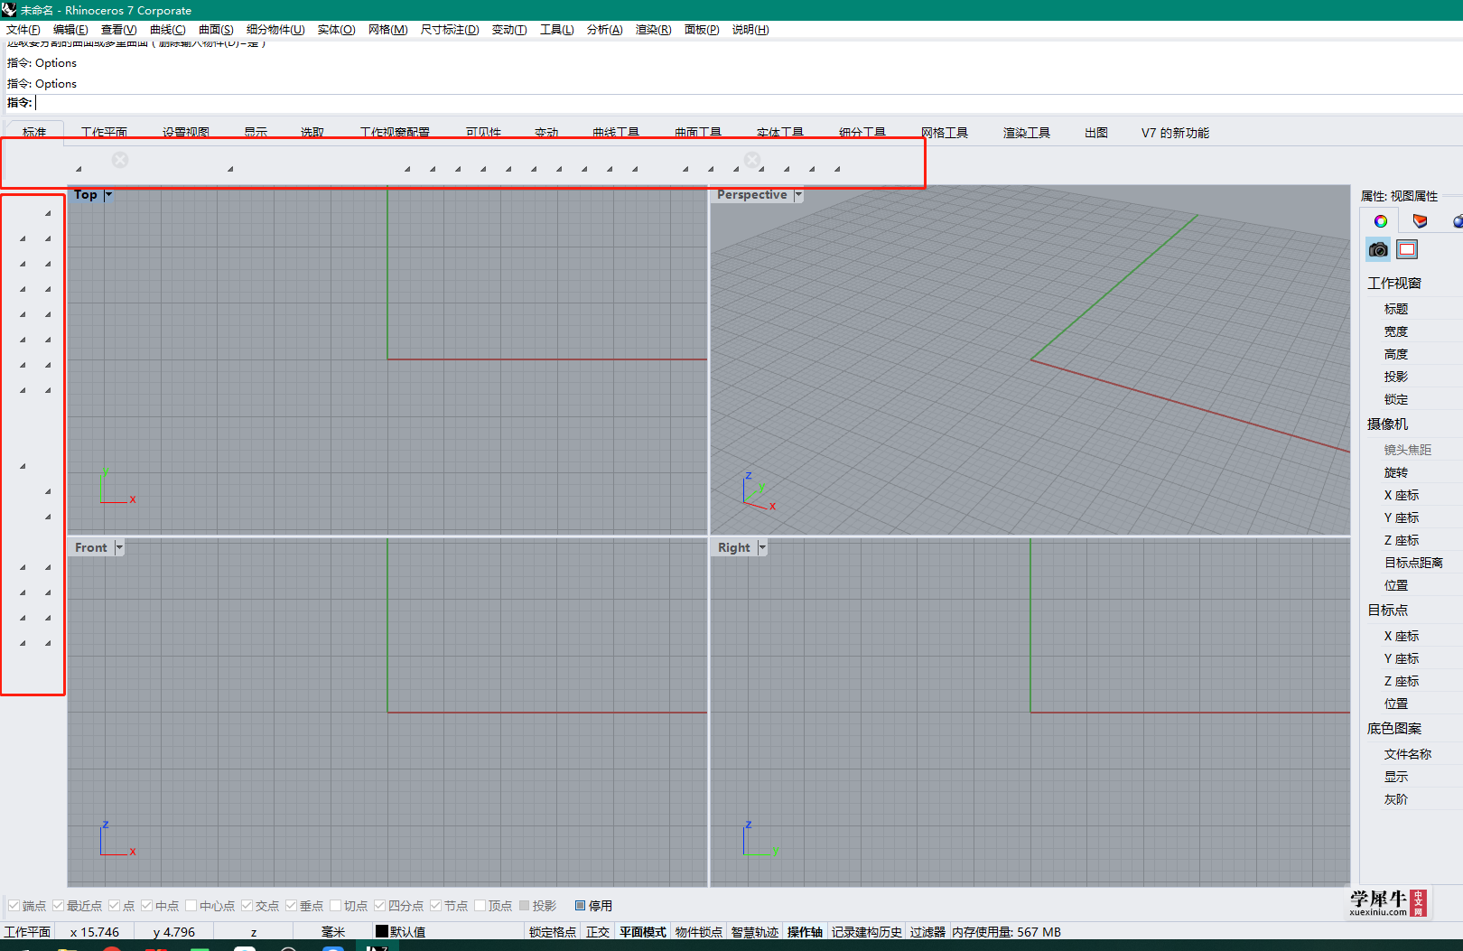The height and width of the screenshot is (951, 1463).
Task: Open the 尺寸标注(D) menu
Action: point(450,30)
